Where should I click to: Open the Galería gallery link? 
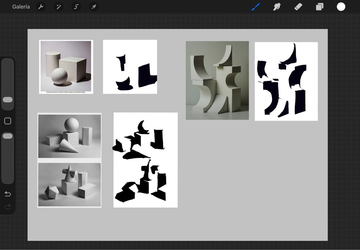coord(21,7)
